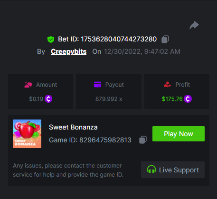
Task: Click the red Profit hand icon
Action: [x=168, y=84]
